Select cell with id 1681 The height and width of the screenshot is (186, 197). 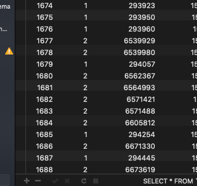click(45, 88)
